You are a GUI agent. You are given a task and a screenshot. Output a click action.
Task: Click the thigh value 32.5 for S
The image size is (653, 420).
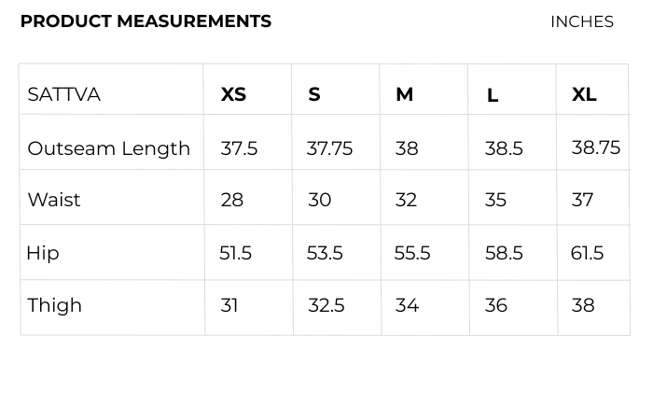(326, 305)
